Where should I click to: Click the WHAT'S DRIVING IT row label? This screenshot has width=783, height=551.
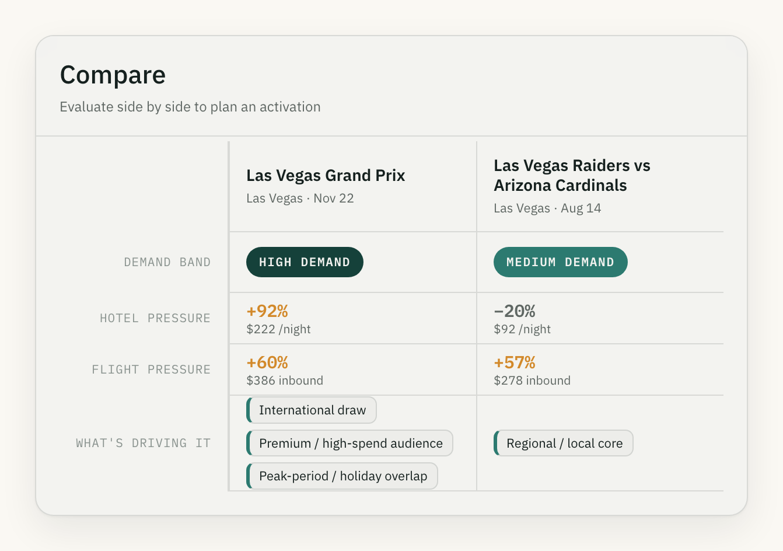pyautogui.click(x=143, y=444)
